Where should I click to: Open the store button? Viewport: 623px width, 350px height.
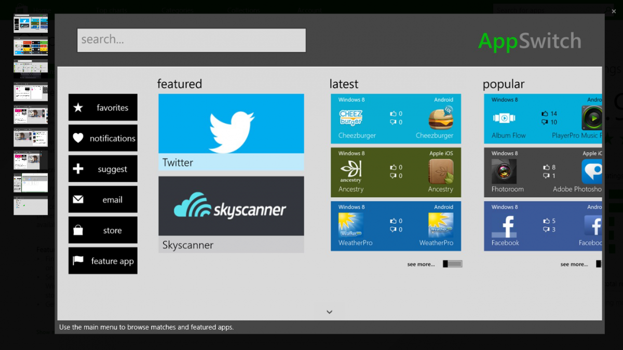coord(103,230)
